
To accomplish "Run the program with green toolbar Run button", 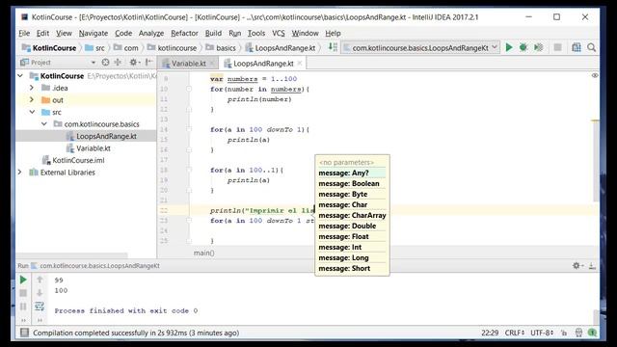I will click(509, 47).
